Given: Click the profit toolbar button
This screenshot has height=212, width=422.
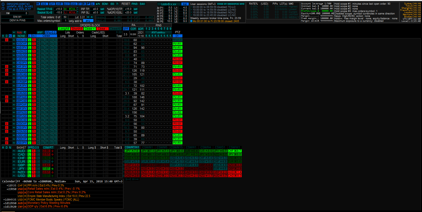Looking at the screenshot, I should 59,4.
